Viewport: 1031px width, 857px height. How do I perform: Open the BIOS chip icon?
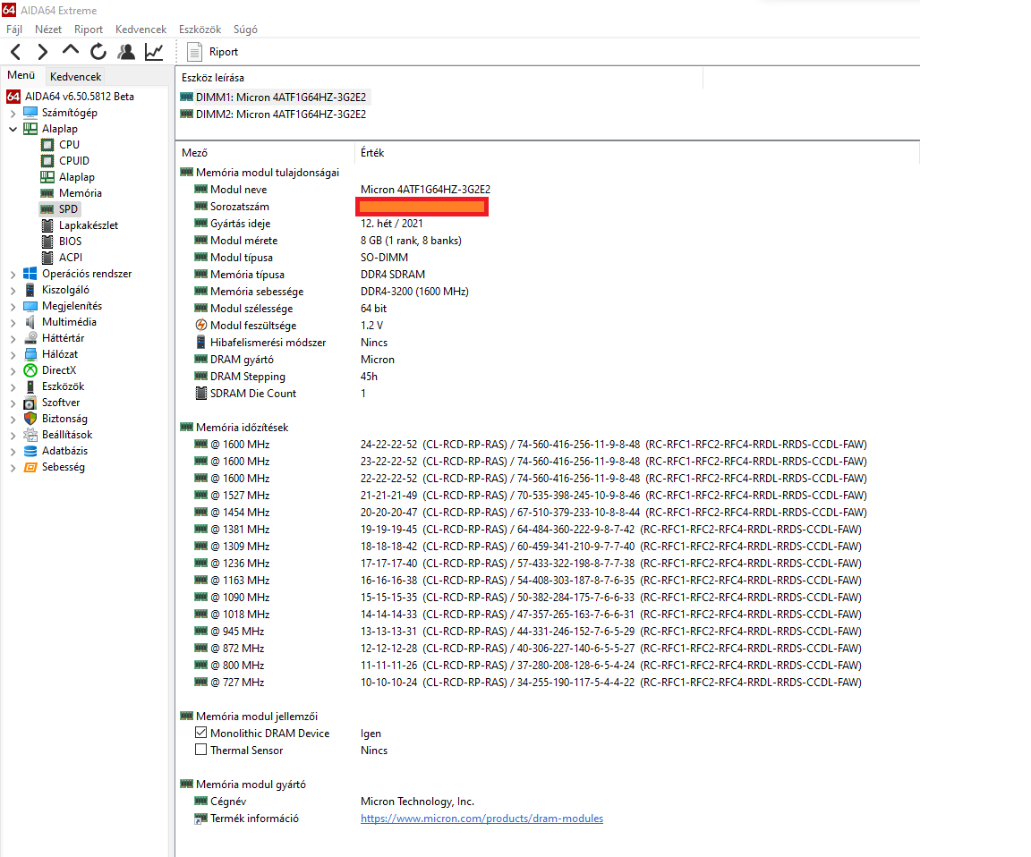(47, 242)
